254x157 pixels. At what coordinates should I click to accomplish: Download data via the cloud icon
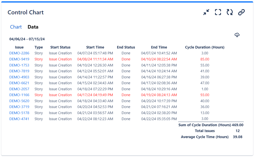tap(237, 35)
